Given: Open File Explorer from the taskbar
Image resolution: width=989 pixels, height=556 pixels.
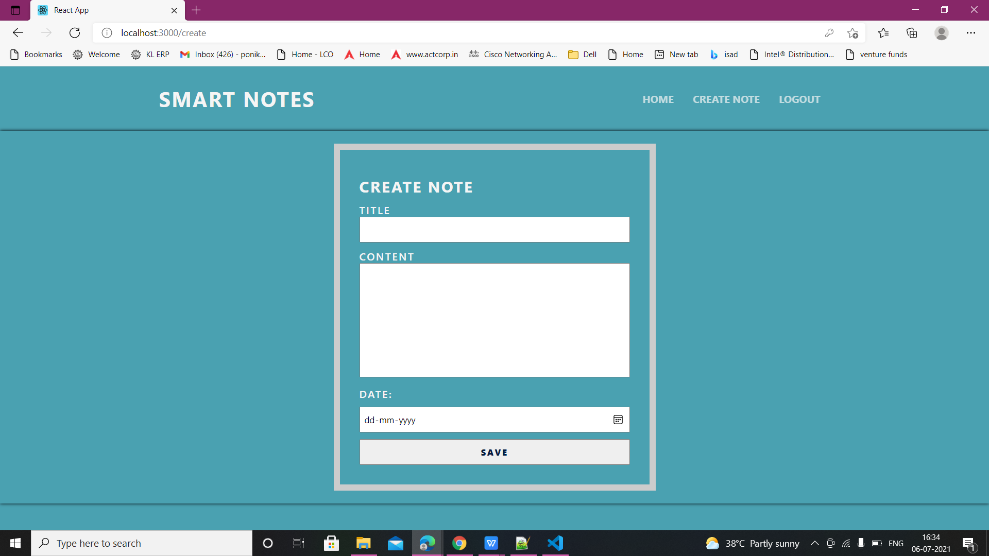Looking at the screenshot, I should click(364, 543).
